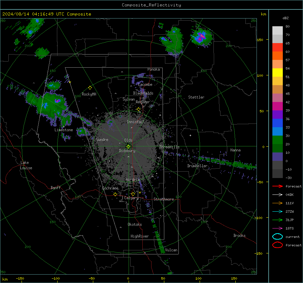Click the Ponoka label
The height and width of the screenshot is (283, 303).
click(x=154, y=69)
